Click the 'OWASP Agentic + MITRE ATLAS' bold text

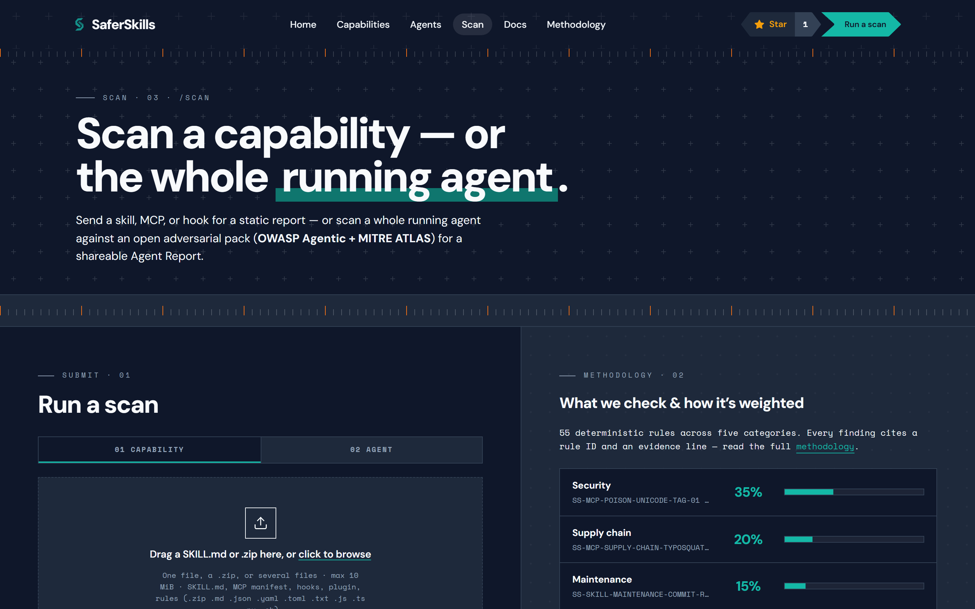point(344,239)
